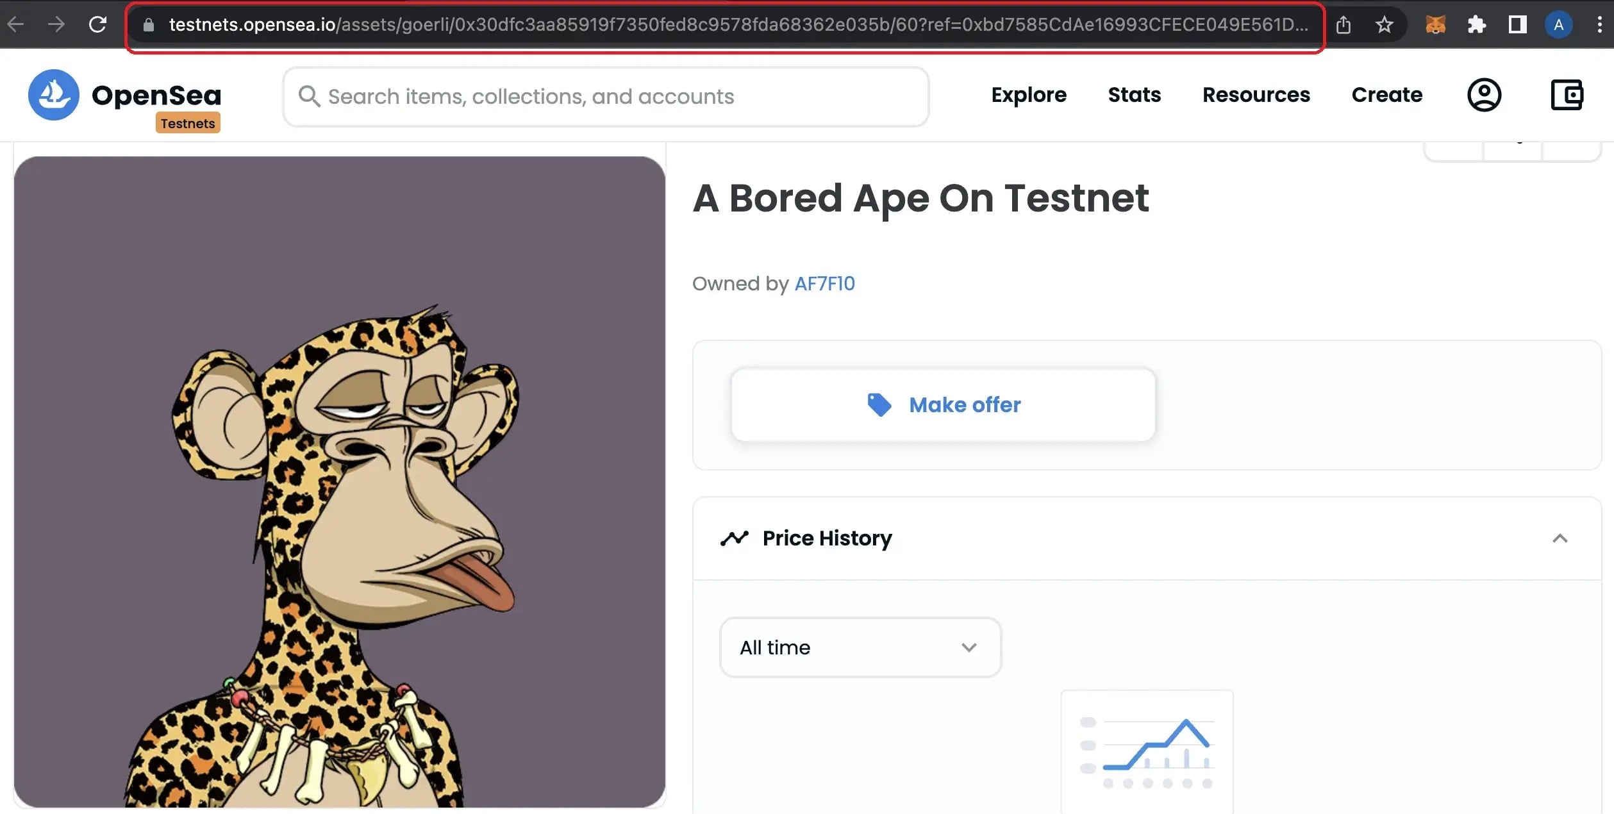Open the Resources menu
Screen dimensions: 1614x814
[x=1256, y=95]
